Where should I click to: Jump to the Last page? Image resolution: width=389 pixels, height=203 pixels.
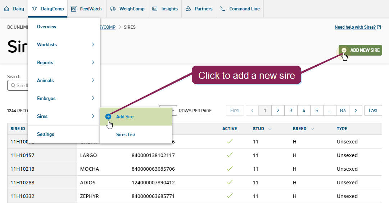[x=373, y=110]
